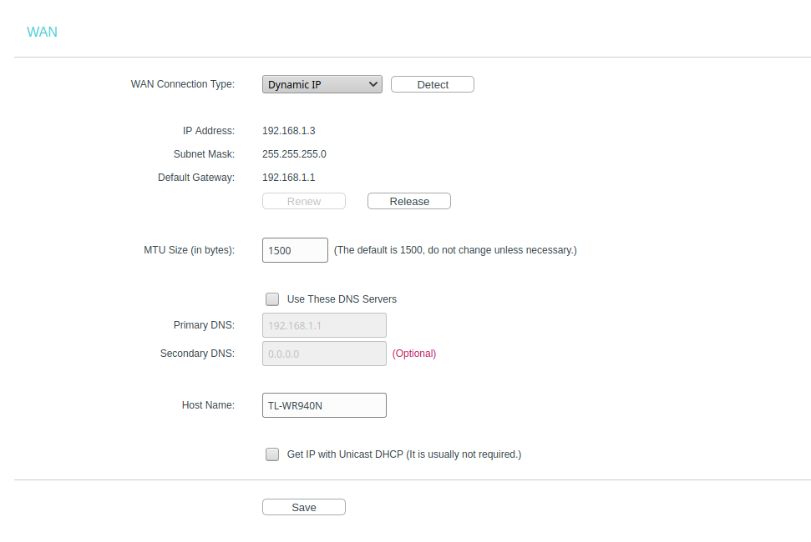Click the Secondary DNS field
Viewport: 811px width, 542px height.
(x=324, y=354)
